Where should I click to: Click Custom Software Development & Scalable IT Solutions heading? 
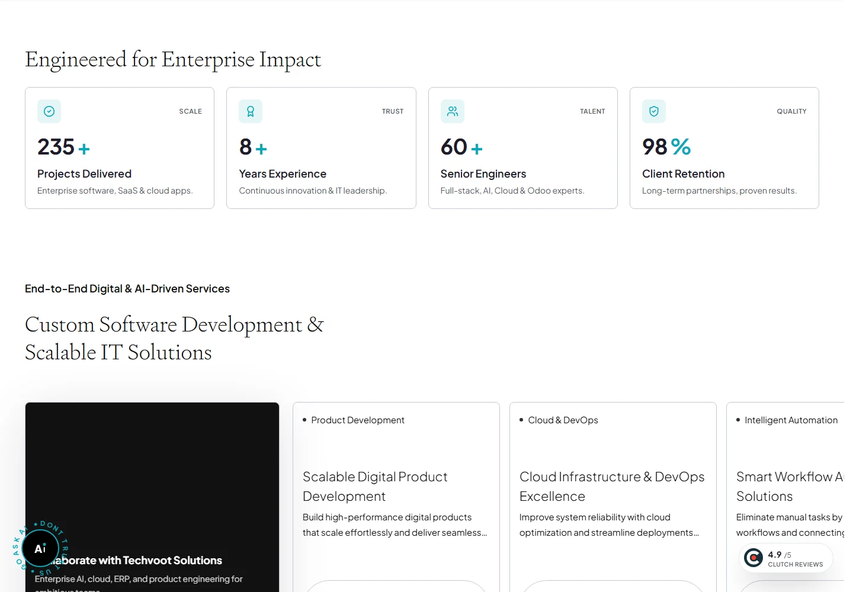coord(174,339)
